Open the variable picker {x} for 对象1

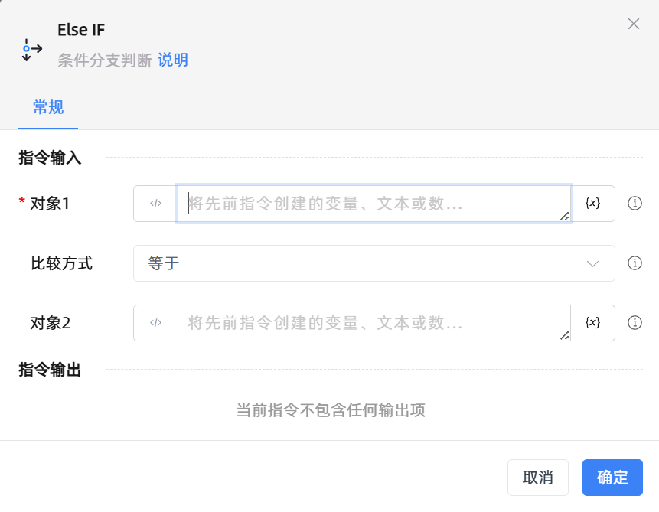(x=593, y=203)
